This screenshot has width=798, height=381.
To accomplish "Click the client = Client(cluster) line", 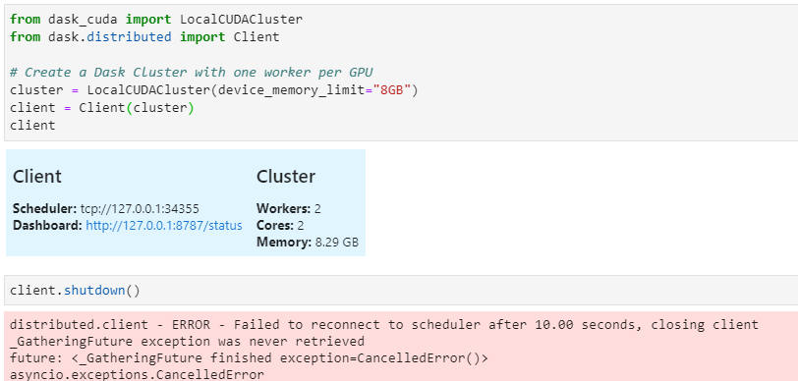I will click(x=102, y=108).
